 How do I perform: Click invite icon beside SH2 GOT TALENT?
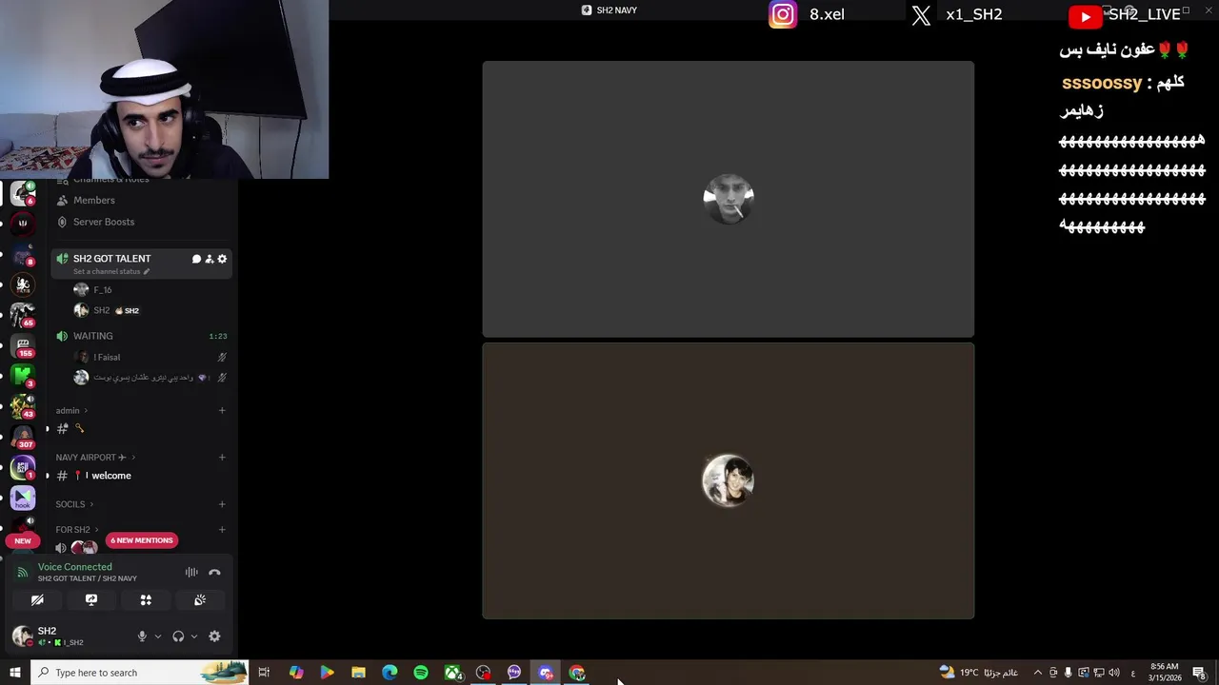210,259
